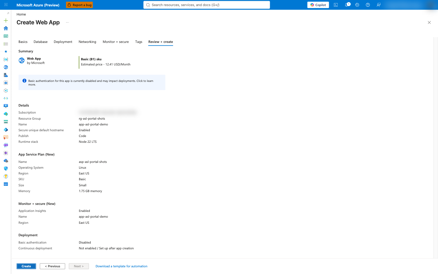438x274 pixels.
Task: Open the blue shield security icon in the sidebar
Action: (x=6, y=169)
